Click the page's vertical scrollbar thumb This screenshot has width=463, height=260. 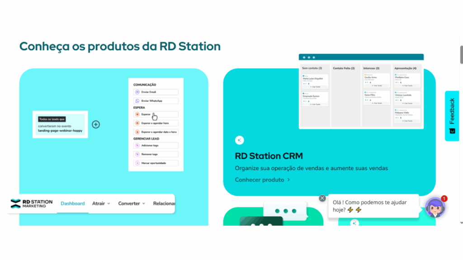click(461, 55)
